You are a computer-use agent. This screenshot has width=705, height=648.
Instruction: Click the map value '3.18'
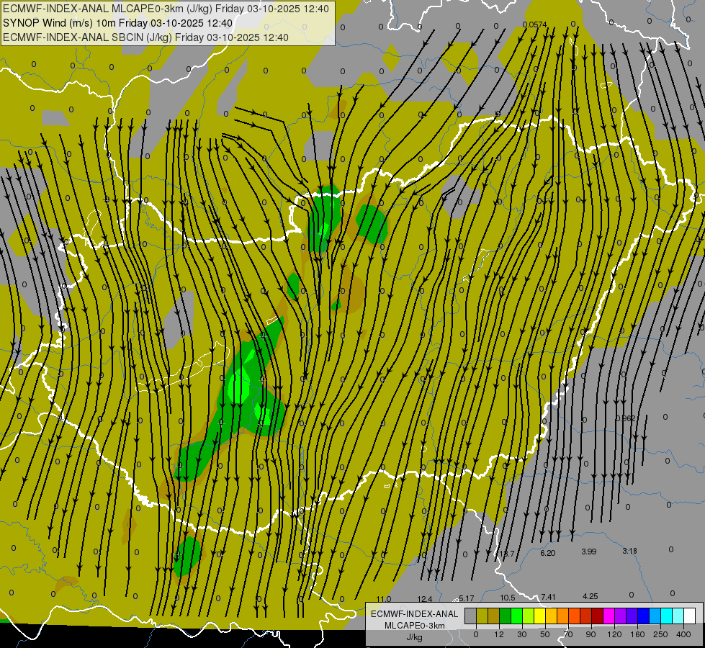pyautogui.click(x=630, y=551)
